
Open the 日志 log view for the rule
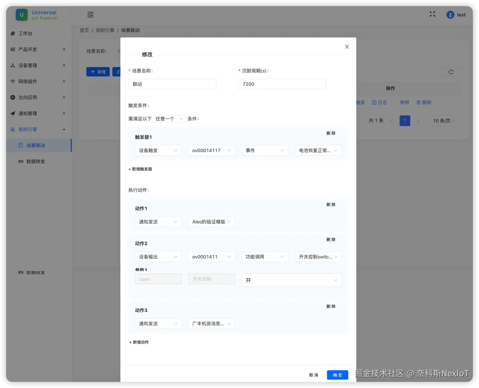(380, 102)
